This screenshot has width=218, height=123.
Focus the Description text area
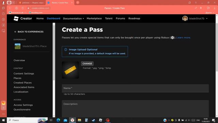tap(135, 109)
